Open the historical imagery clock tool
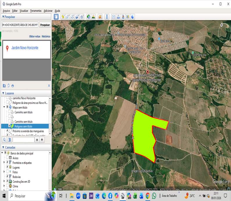Screen dimensions: 231x201 tap(88, 17)
